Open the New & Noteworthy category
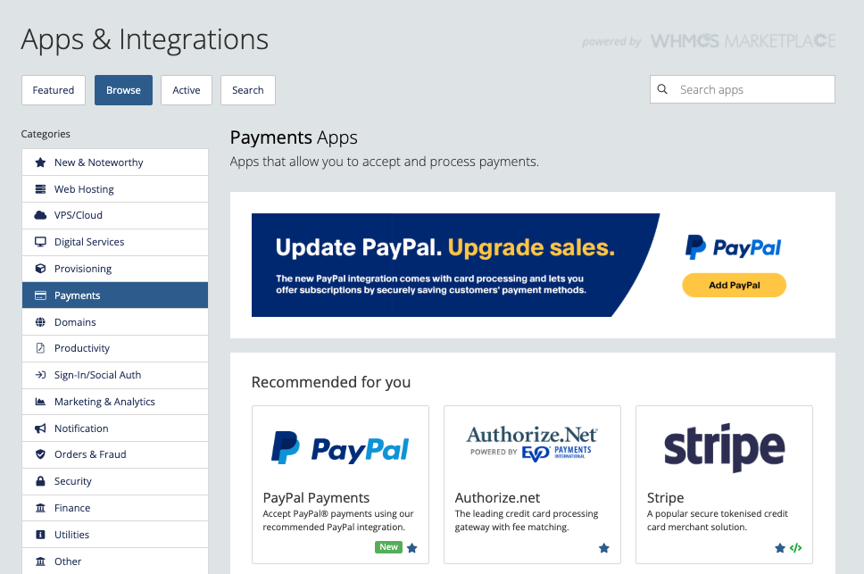The height and width of the screenshot is (574, 864). (115, 162)
